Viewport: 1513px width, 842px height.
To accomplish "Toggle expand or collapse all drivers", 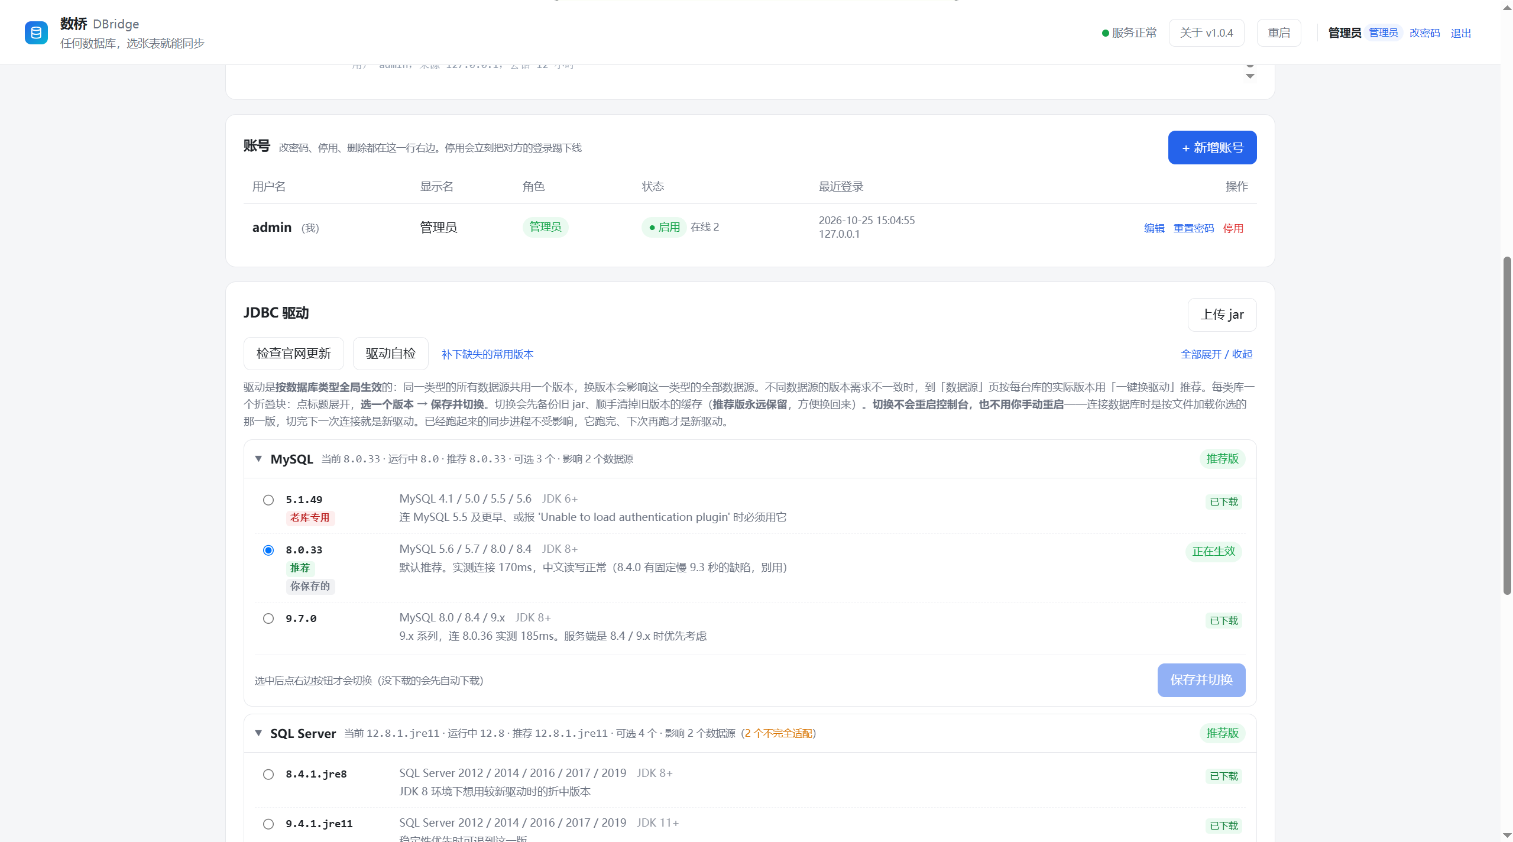I will tap(1216, 354).
